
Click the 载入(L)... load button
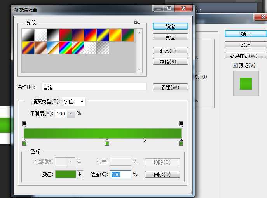coord(170,50)
